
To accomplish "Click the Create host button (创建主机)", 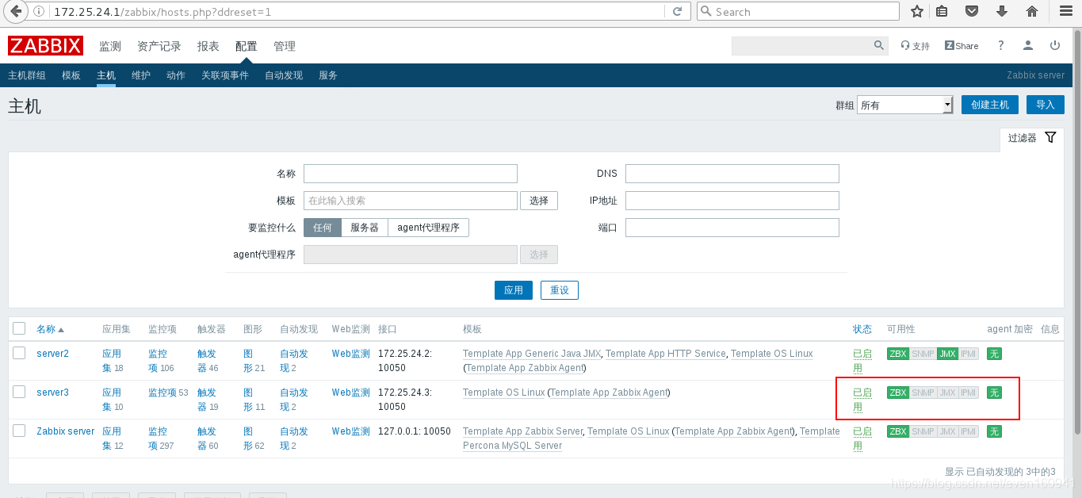I will [x=990, y=105].
